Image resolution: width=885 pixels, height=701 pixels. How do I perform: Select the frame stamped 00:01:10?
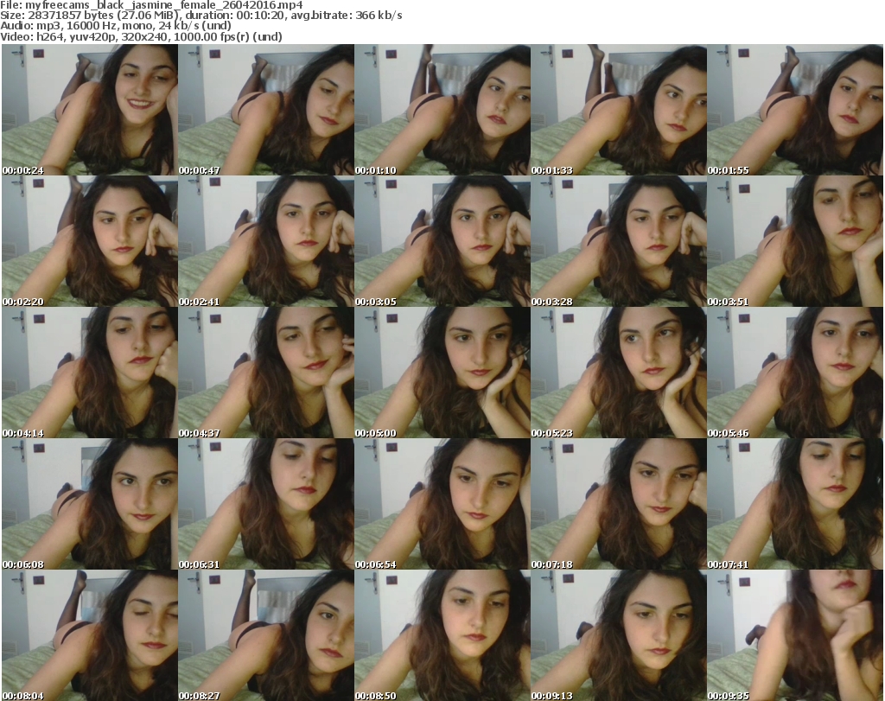tap(442, 110)
